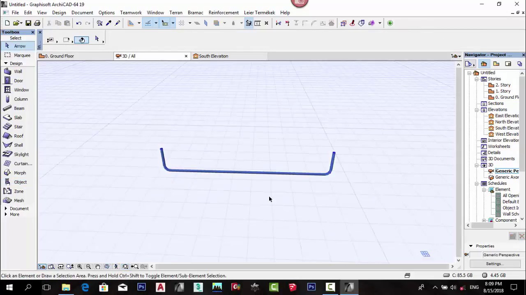This screenshot has width=526, height=295.
Task: Toggle Project Map view in Navigator
Action: coord(484,64)
